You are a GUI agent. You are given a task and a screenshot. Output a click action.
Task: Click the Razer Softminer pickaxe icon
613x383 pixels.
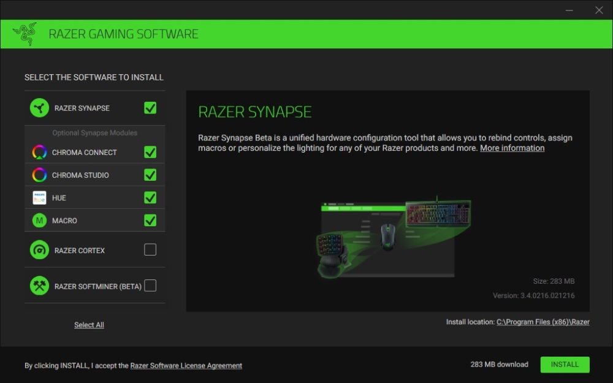coord(39,286)
